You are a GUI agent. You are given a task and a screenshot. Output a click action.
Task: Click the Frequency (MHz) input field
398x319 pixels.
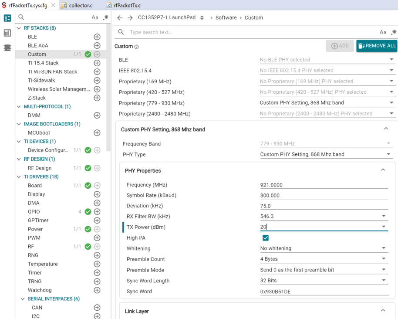coord(324,185)
